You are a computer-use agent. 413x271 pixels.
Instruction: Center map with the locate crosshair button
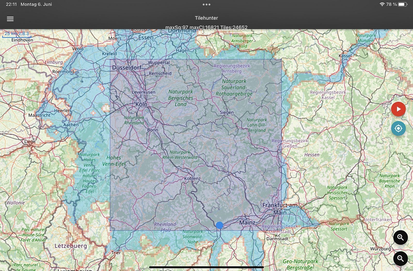(398, 128)
